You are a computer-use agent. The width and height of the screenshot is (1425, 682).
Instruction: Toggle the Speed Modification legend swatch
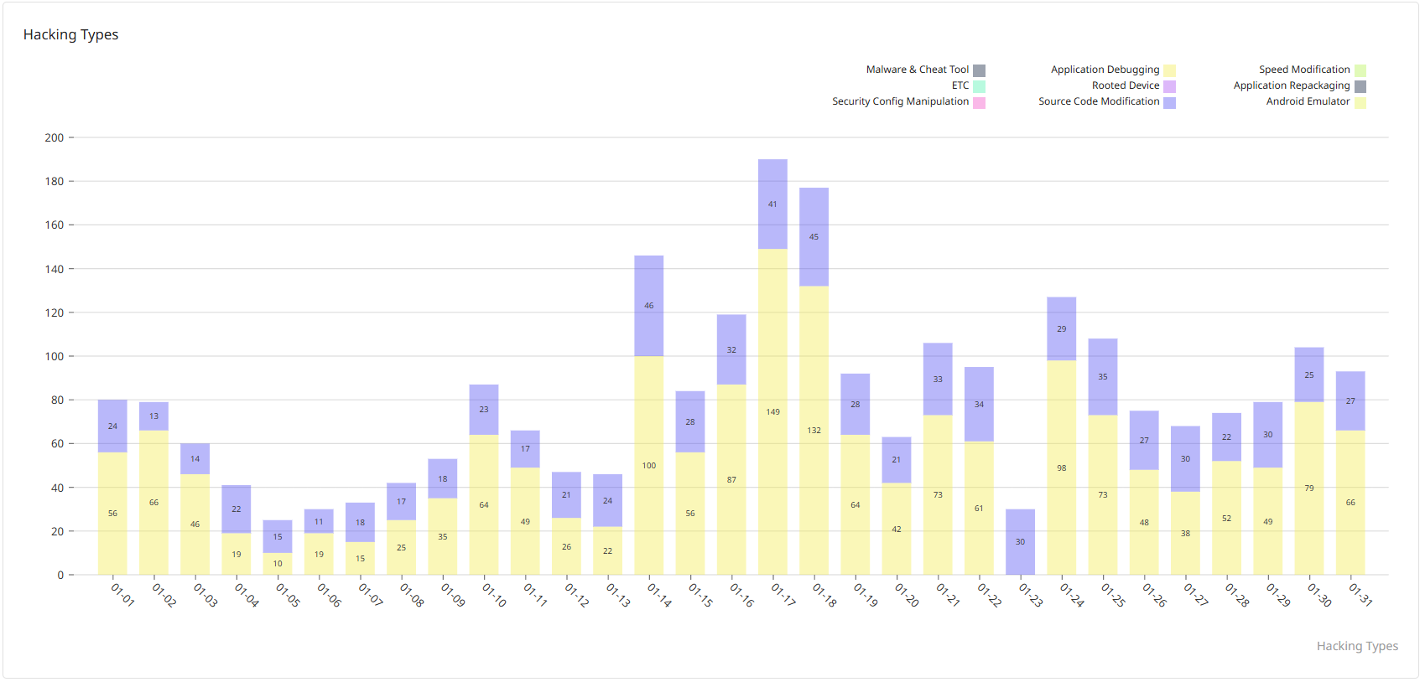[x=1360, y=70]
